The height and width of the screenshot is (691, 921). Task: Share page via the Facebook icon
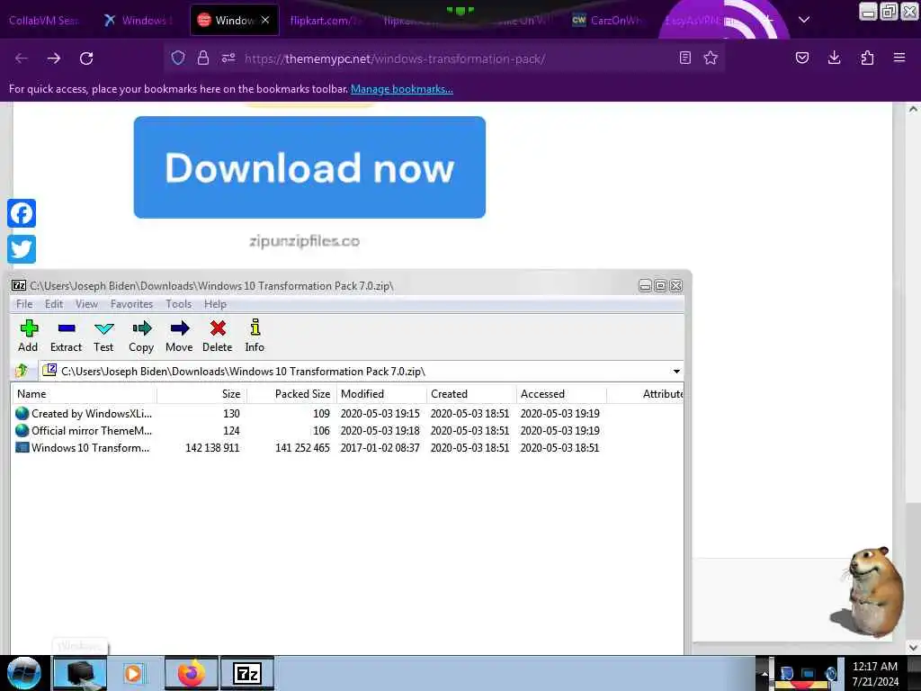(x=22, y=213)
